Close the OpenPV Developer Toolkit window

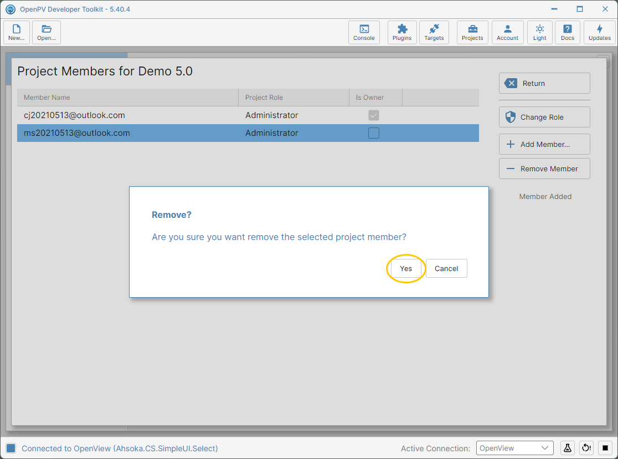[605, 9]
